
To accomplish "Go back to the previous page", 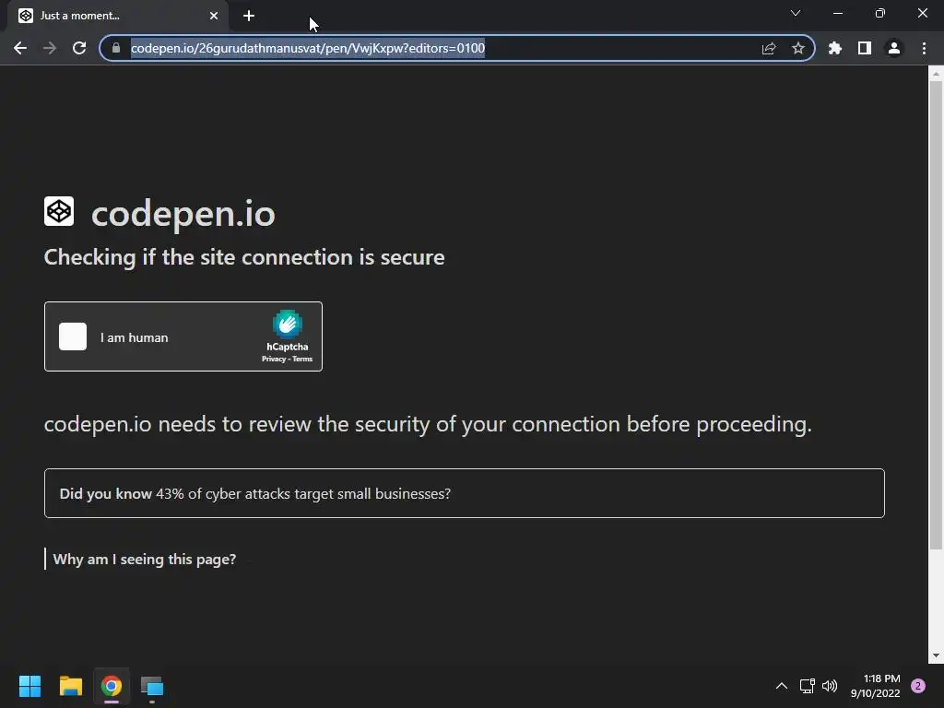I will pyautogui.click(x=20, y=48).
